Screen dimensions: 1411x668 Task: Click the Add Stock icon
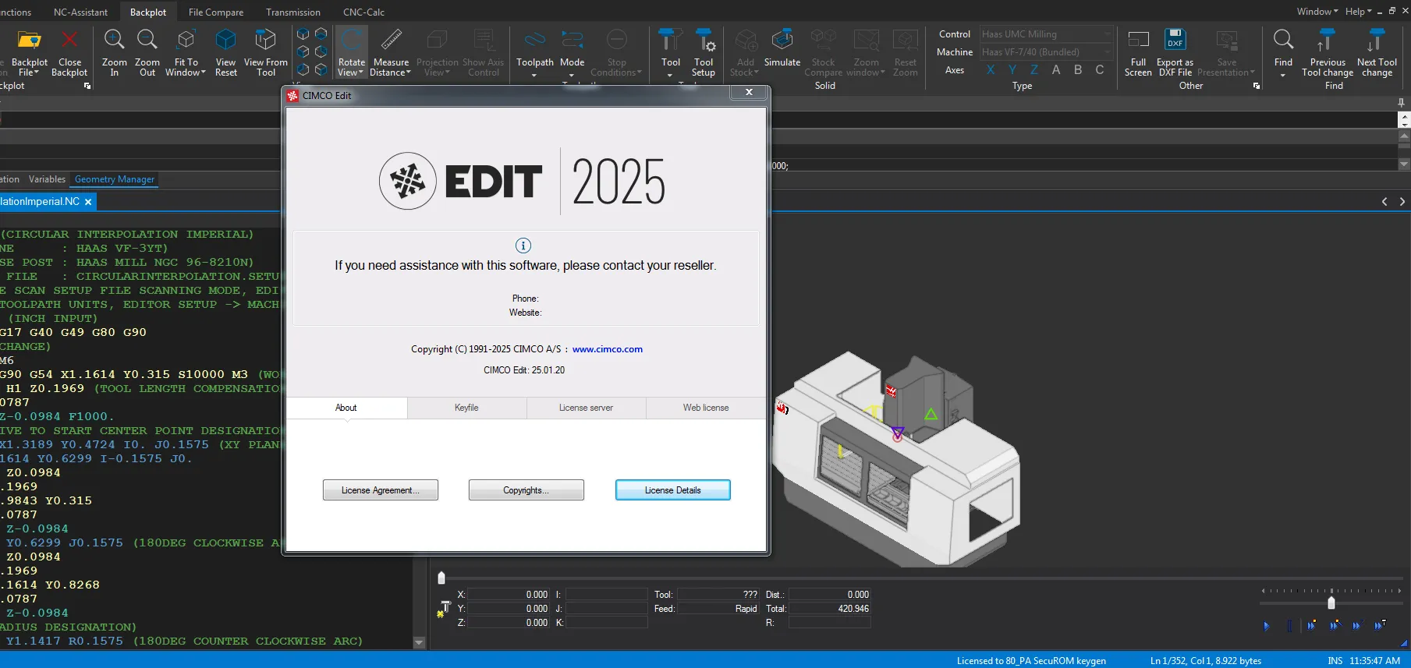746,40
